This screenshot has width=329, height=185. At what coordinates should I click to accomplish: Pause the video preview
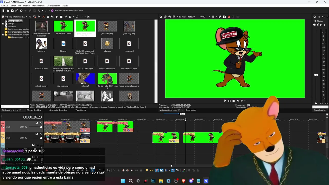pyautogui.click(x=229, y=101)
